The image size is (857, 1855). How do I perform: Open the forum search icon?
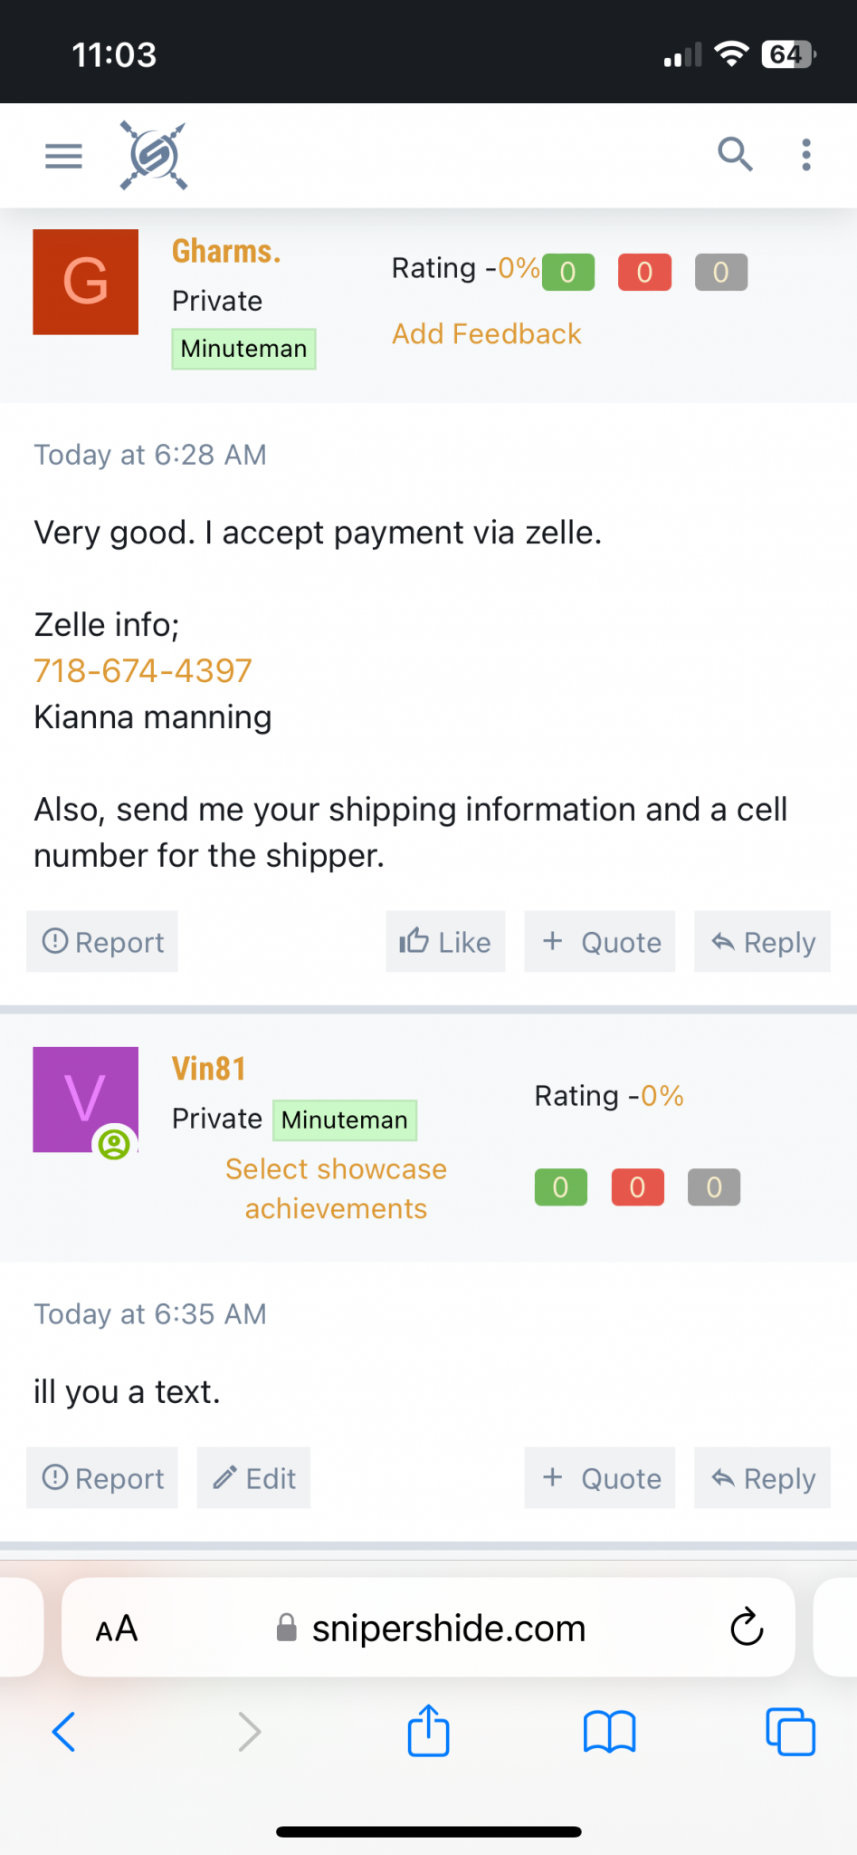(735, 154)
